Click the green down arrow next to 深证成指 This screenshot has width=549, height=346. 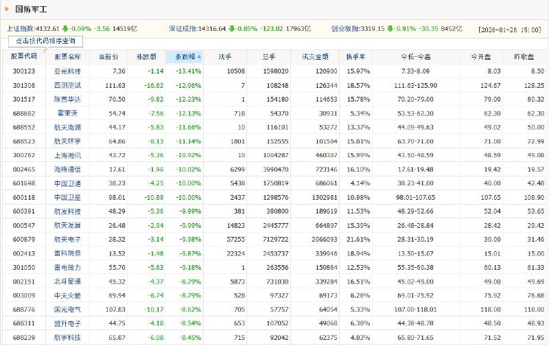(x=231, y=29)
